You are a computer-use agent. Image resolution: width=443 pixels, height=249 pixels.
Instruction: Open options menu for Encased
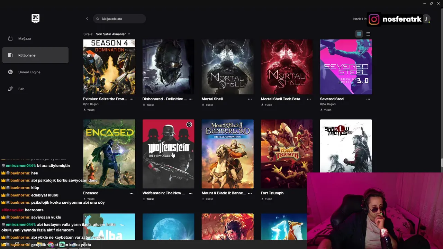pyautogui.click(x=132, y=193)
